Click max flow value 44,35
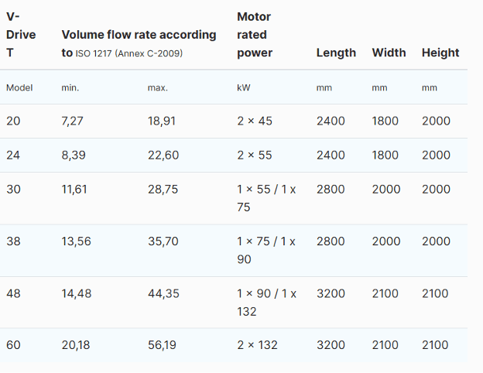483x373 pixels. click(163, 293)
